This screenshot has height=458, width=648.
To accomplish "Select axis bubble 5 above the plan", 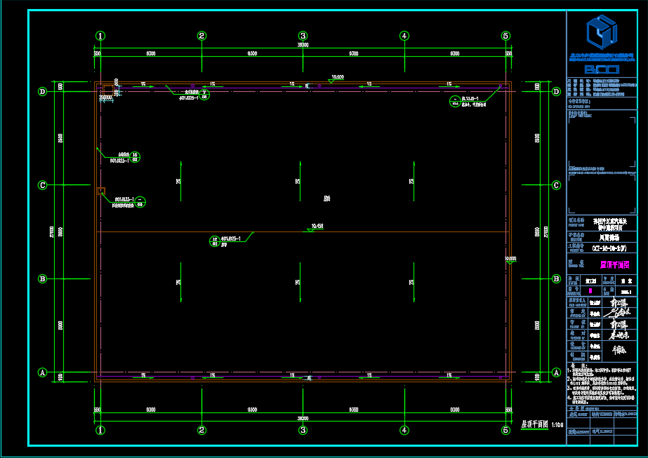I will [506, 36].
